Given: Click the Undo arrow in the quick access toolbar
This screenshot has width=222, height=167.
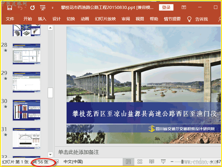Looking at the screenshot, I should click(20, 8).
